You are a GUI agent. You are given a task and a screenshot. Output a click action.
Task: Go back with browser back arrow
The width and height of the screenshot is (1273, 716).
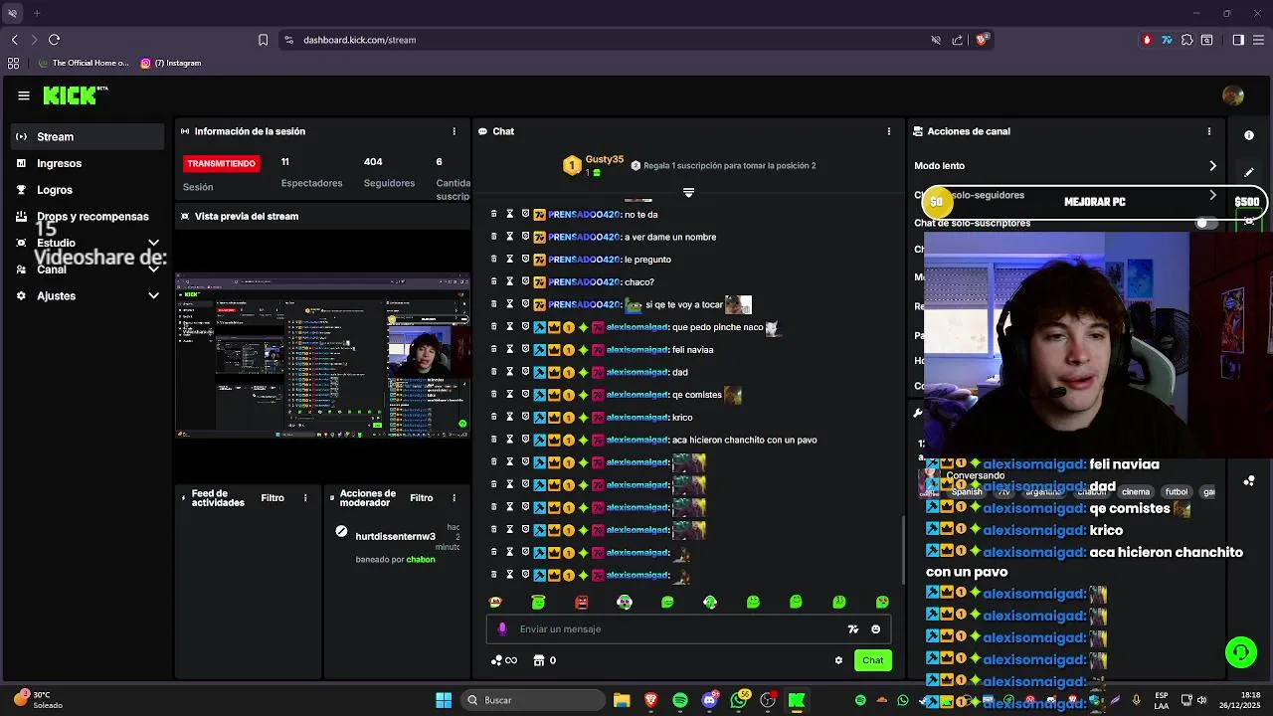(x=15, y=40)
